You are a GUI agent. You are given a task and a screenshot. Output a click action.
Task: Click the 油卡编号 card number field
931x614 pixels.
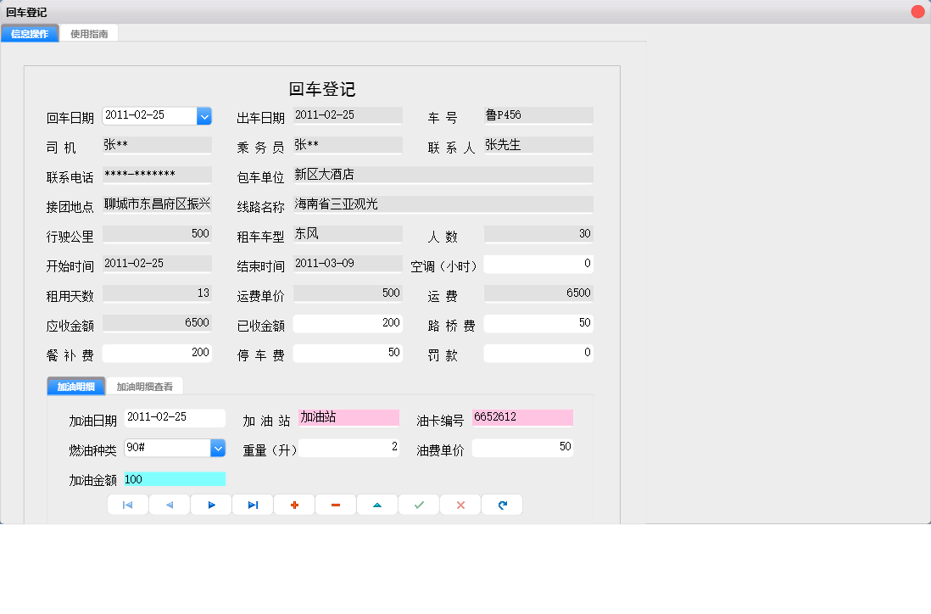[522, 417]
